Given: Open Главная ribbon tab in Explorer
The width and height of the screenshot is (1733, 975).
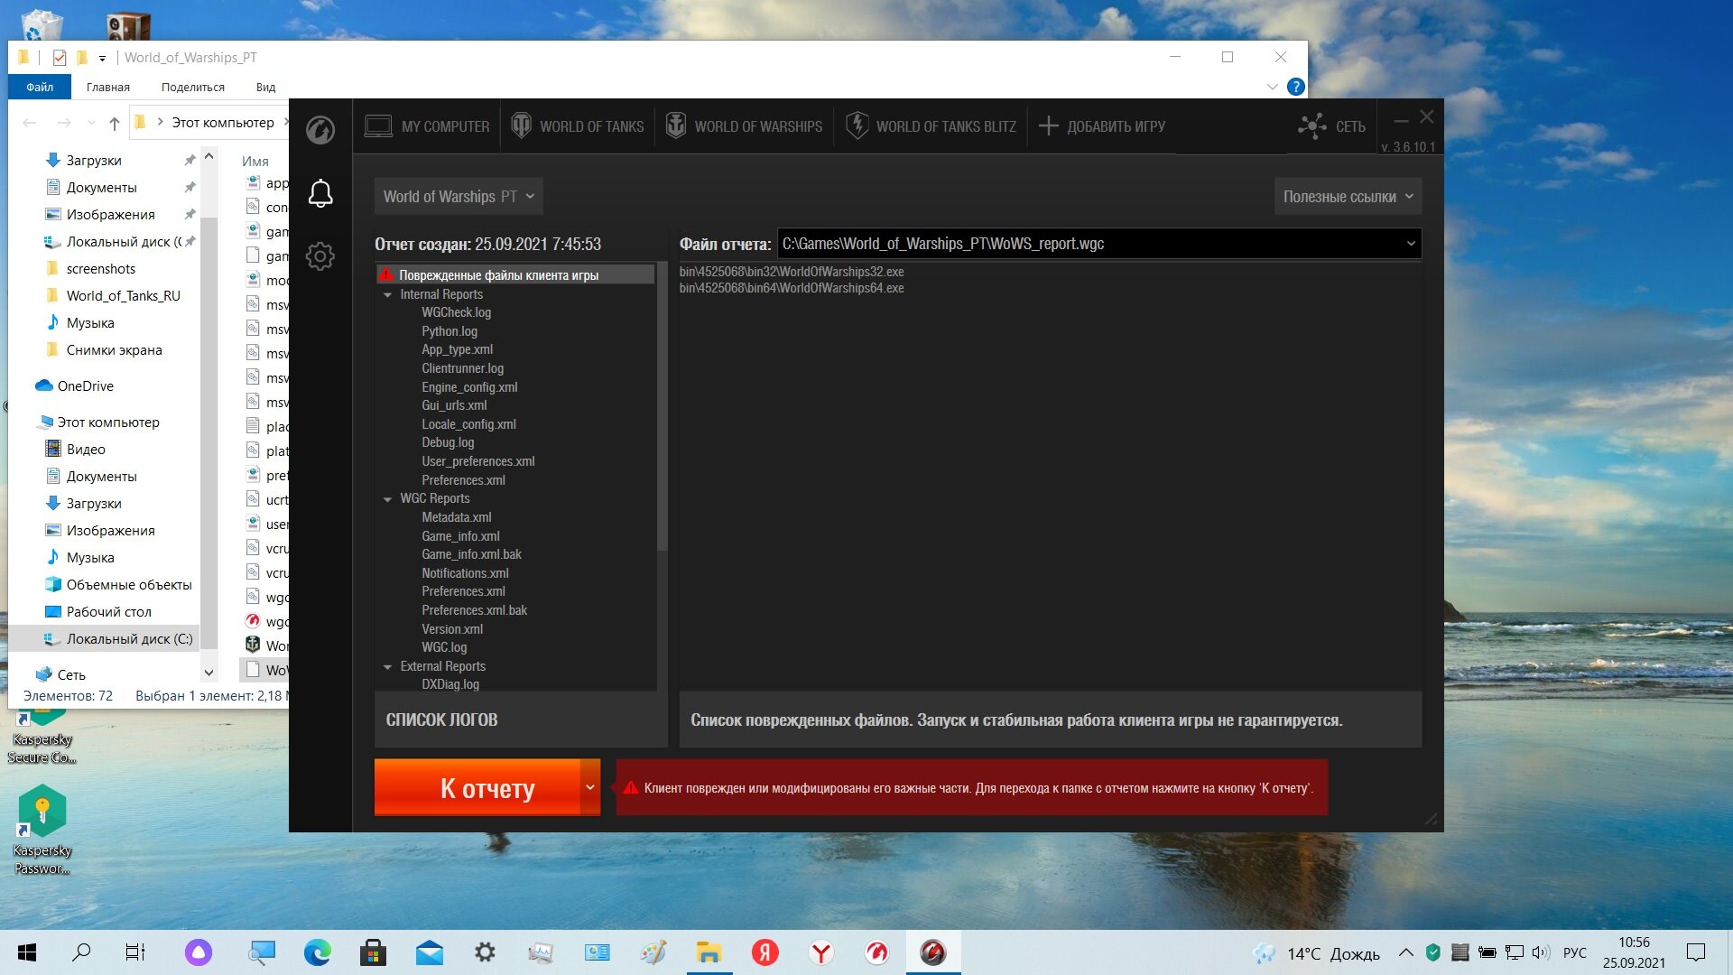Looking at the screenshot, I should point(108,88).
